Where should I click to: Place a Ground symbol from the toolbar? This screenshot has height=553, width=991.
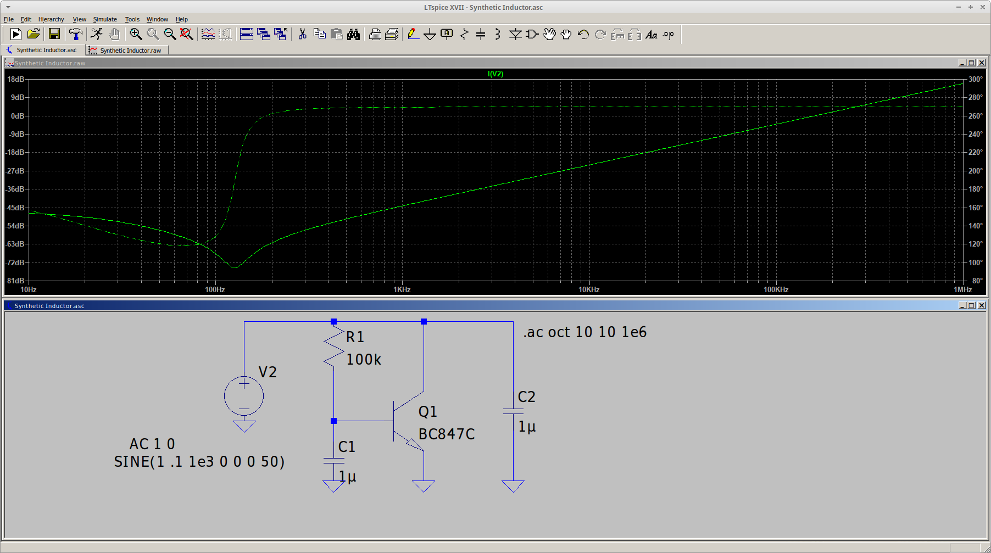click(x=430, y=34)
